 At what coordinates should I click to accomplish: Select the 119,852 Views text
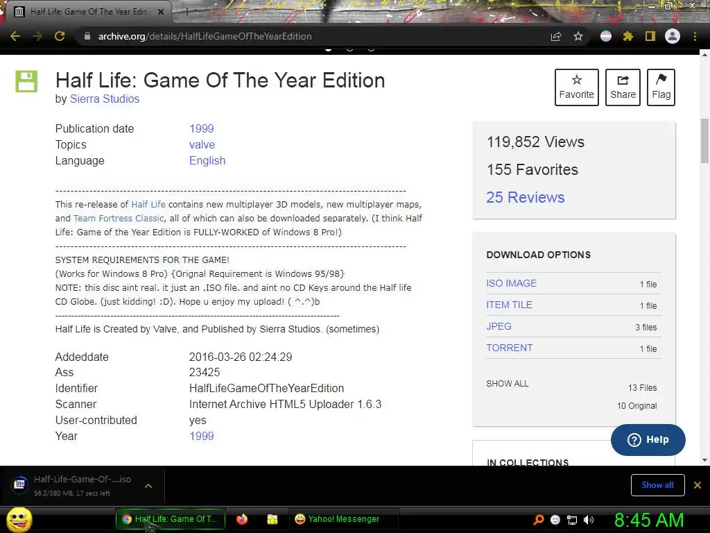536,142
